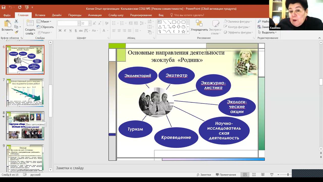Select slide 7 thumbnail in panel
Screen dimensions: 323x182
coord(25,93)
